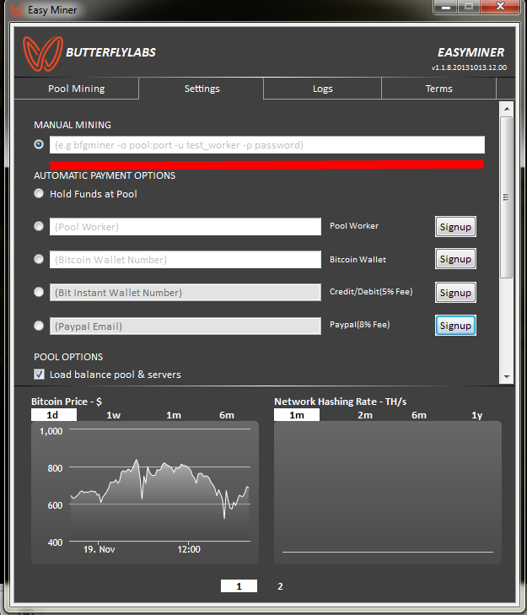Click the EASYMINER heading text
The height and width of the screenshot is (615, 527).
[x=471, y=52]
